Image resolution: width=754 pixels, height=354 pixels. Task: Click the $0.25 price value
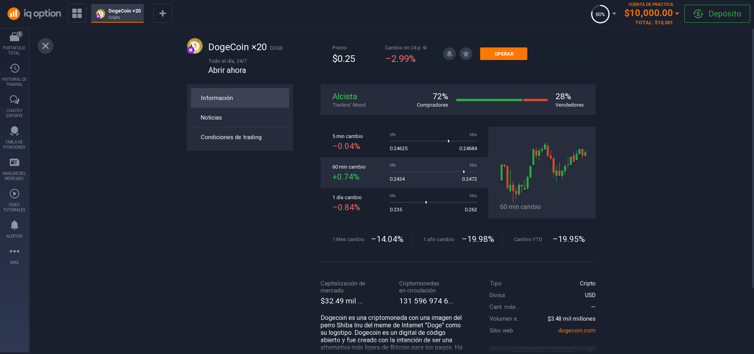pyautogui.click(x=344, y=59)
